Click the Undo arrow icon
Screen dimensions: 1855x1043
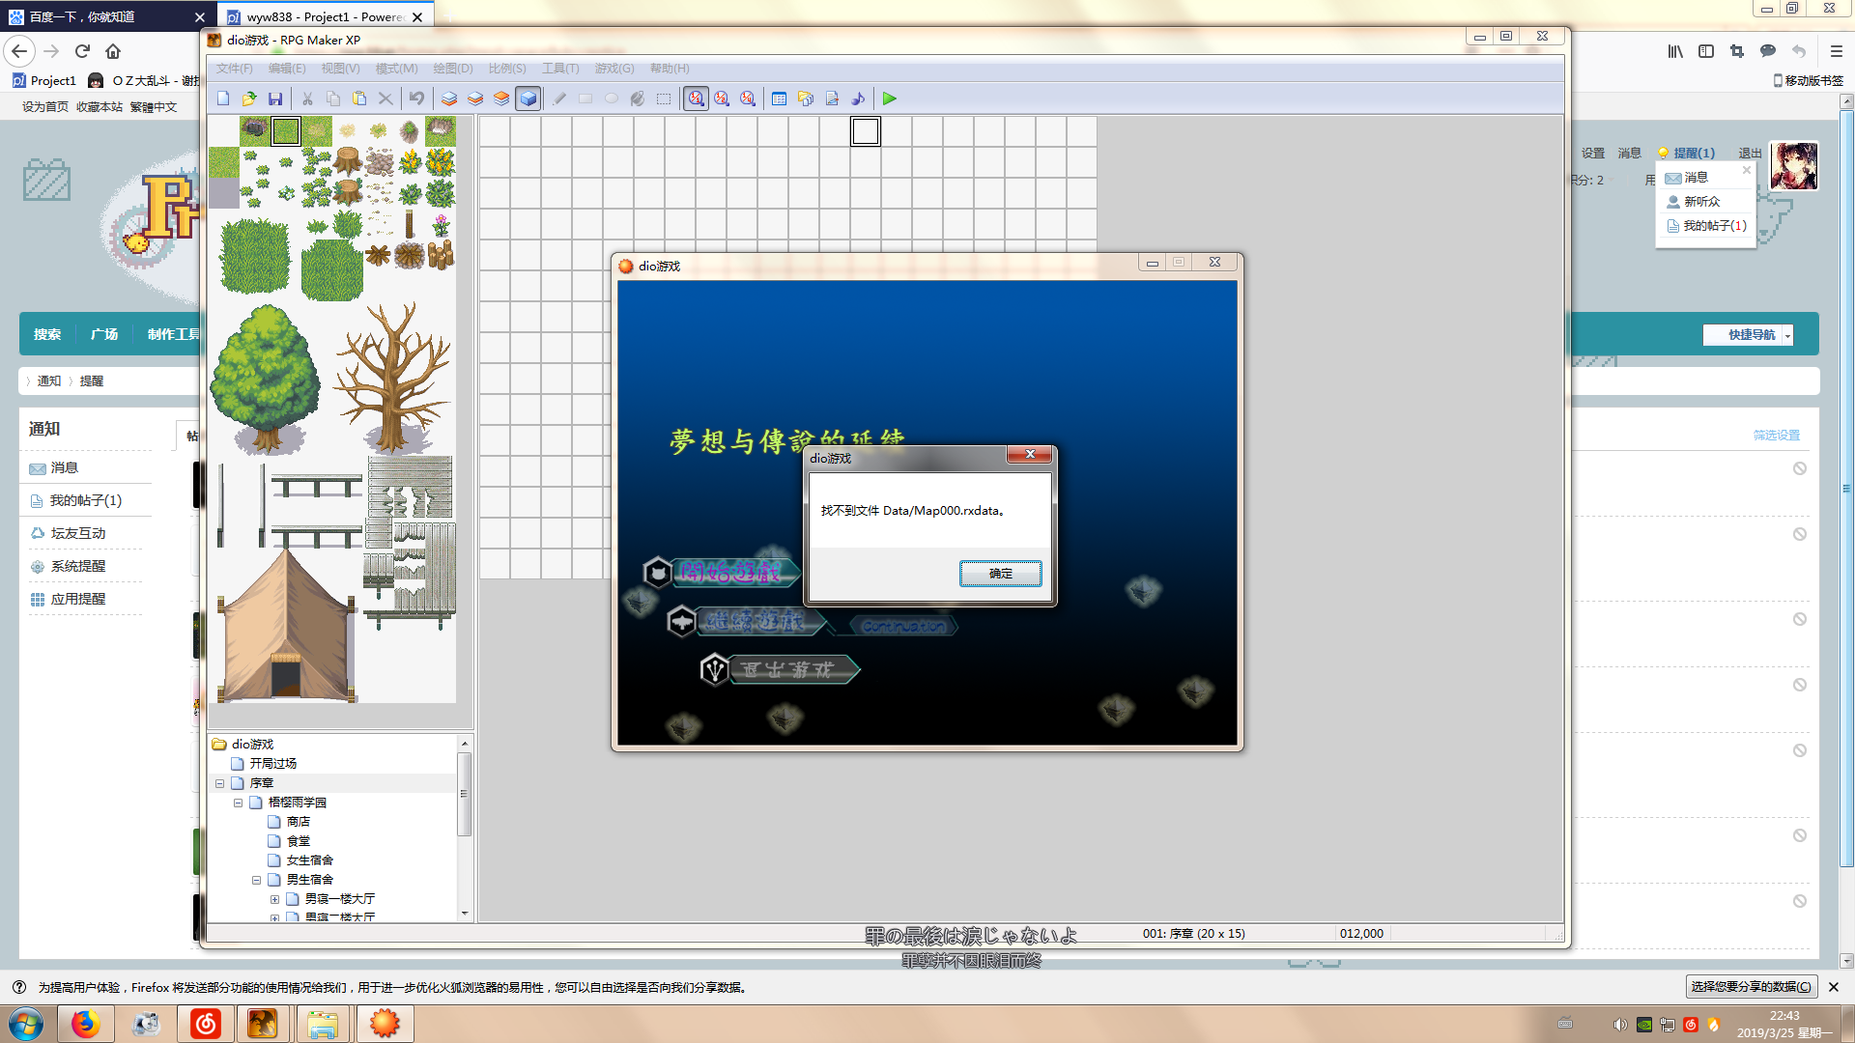(416, 99)
